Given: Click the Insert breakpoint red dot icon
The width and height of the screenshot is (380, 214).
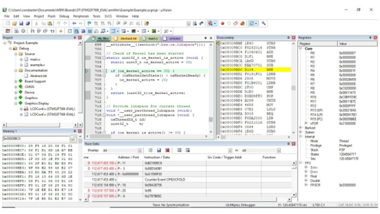Looking at the screenshot, I should coord(222,23).
